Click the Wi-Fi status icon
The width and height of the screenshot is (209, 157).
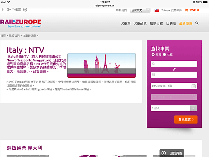click(9, 2)
